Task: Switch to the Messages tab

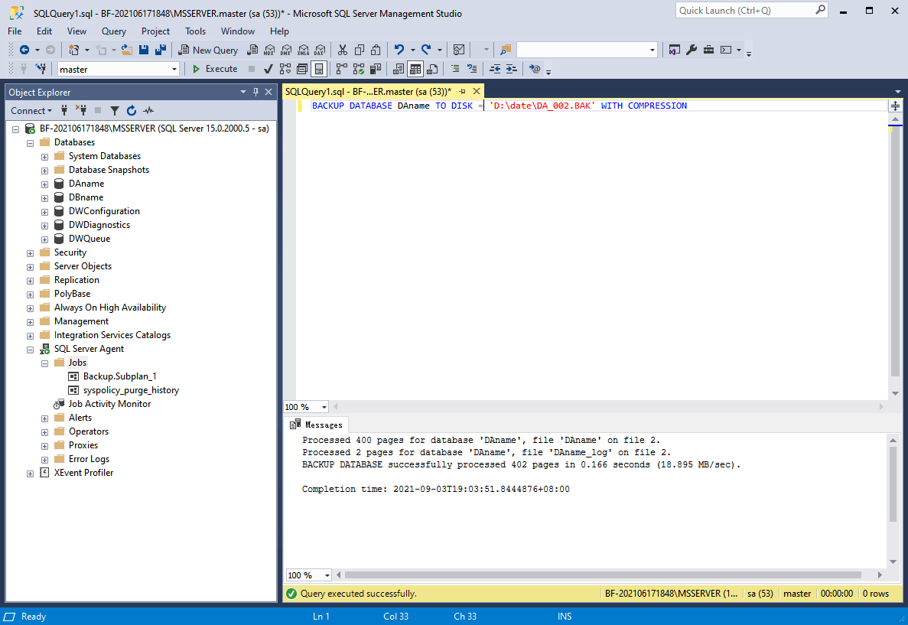Action: click(x=316, y=422)
